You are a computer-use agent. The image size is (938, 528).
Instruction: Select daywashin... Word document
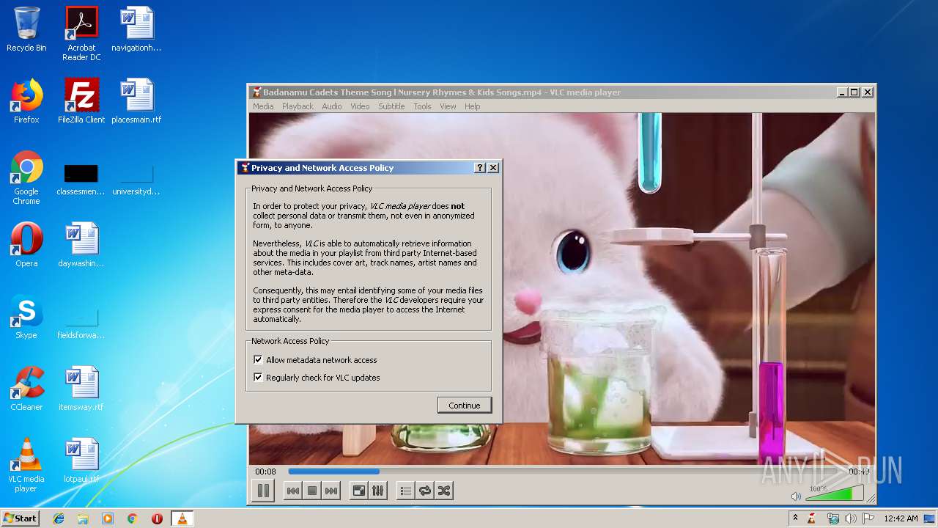coord(81,245)
